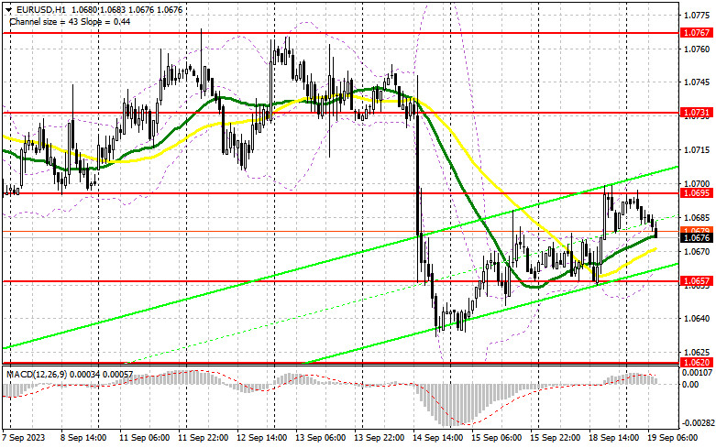Screen dimensions: 716x448
Task: Click the 13 Sep 22:00 time axis label
Action: [379, 438]
